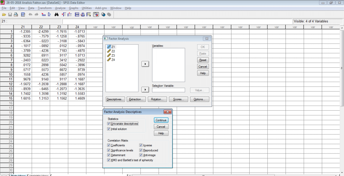Click the Find binoculars icon

57,15
